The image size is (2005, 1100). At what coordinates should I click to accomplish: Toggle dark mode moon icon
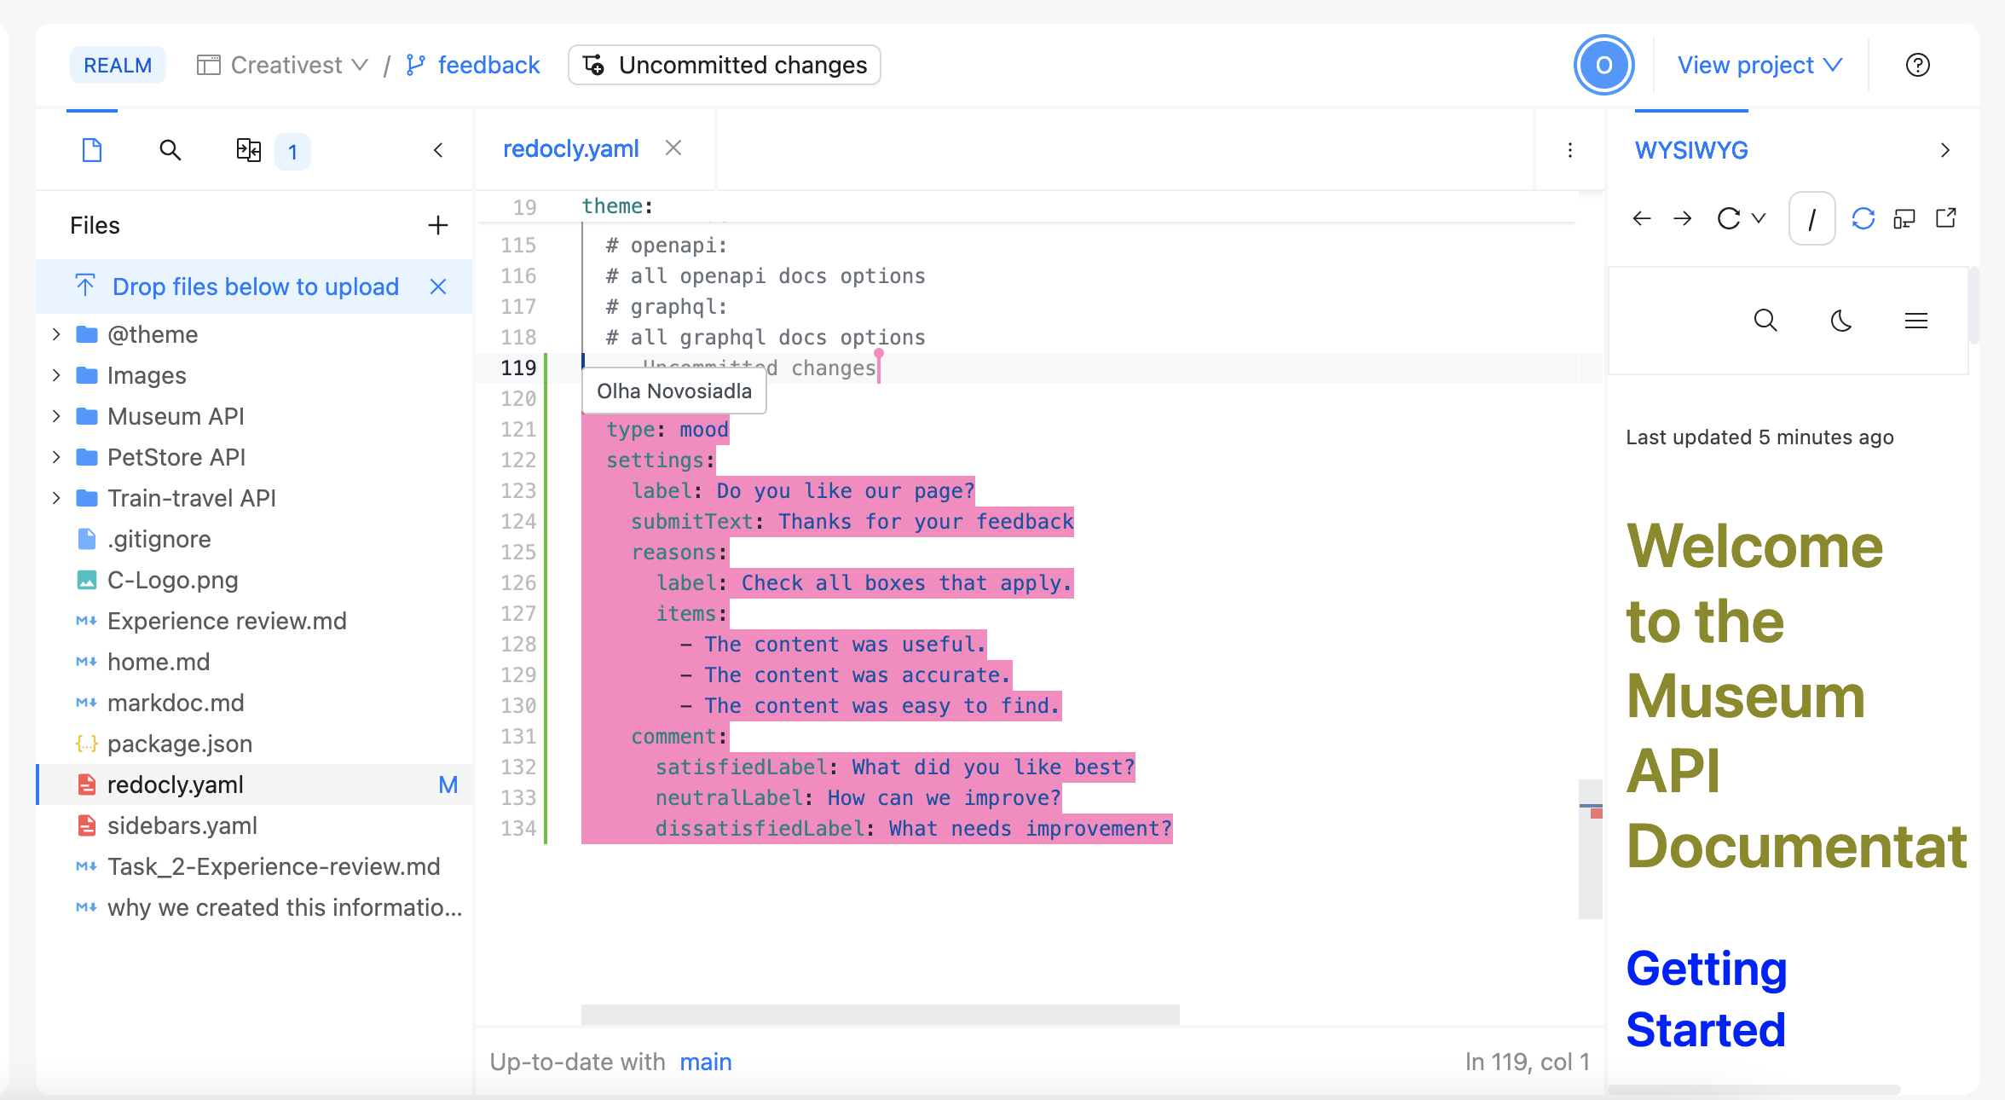coord(1841,321)
